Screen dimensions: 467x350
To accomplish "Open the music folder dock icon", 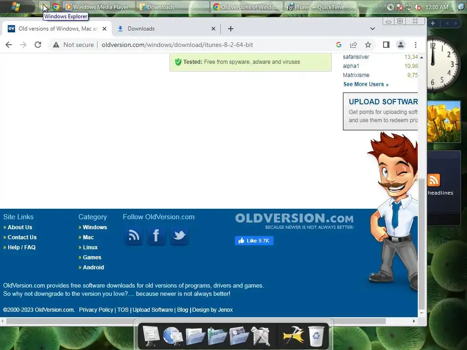I will click(217, 336).
